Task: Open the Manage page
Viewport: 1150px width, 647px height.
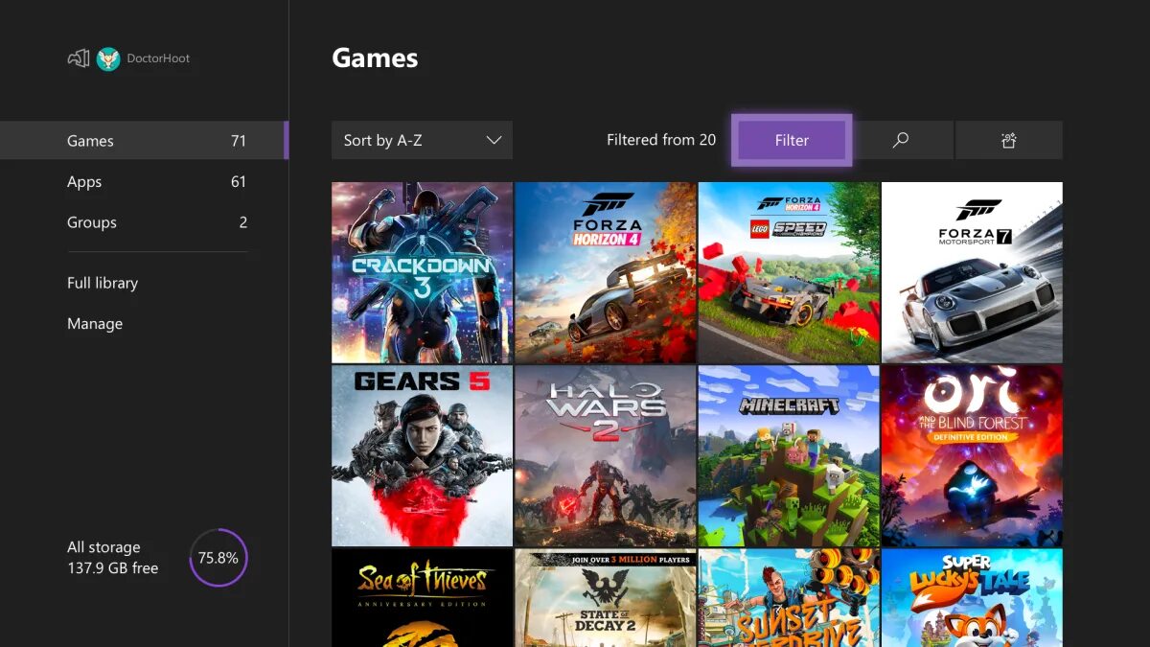Action: 95,323
